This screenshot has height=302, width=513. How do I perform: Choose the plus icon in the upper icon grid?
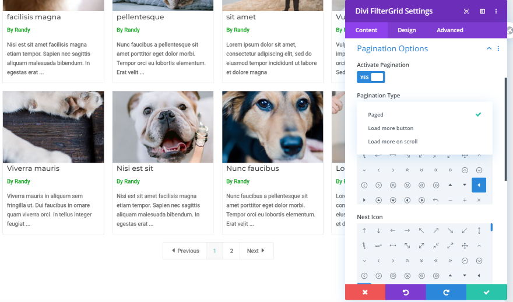point(465,200)
